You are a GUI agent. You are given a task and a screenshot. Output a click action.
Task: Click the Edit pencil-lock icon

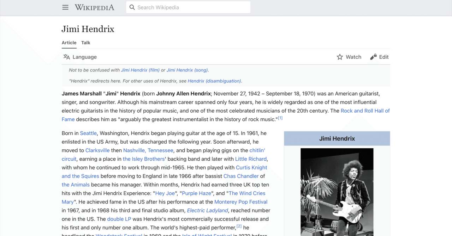pos(373,57)
